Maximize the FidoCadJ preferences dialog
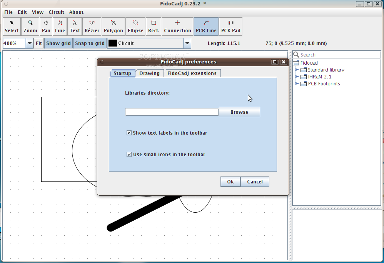The height and width of the screenshot is (263, 384). pyautogui.click(x=274, y=62)
